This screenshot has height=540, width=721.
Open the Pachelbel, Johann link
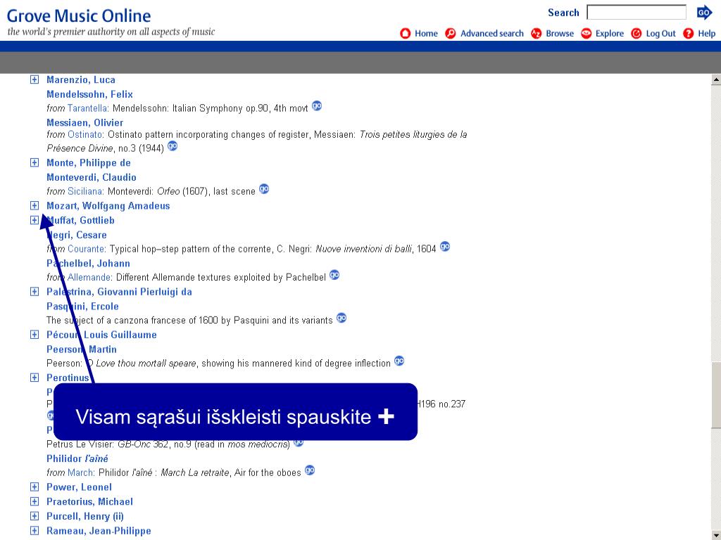click(x=88, y=263)
